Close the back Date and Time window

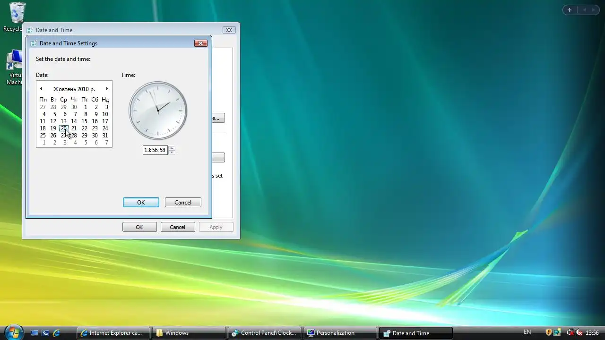pos(229,30)
